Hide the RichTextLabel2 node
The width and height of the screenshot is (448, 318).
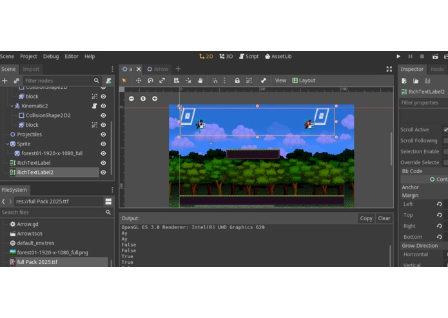click(103, 173)
